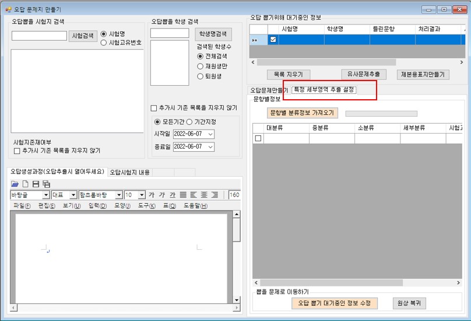Image resolution: width=471 pixels, height=321 pixels.
Task: Click the zoom value 160 field
Action: coord(234,195)
